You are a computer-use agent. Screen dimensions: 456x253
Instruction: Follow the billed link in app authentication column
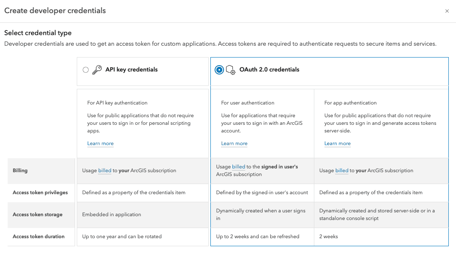coord(341,170)
